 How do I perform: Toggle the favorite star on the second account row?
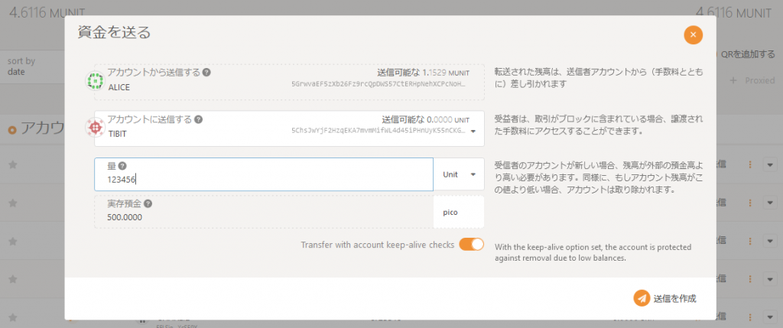click(x=12, y=203)
